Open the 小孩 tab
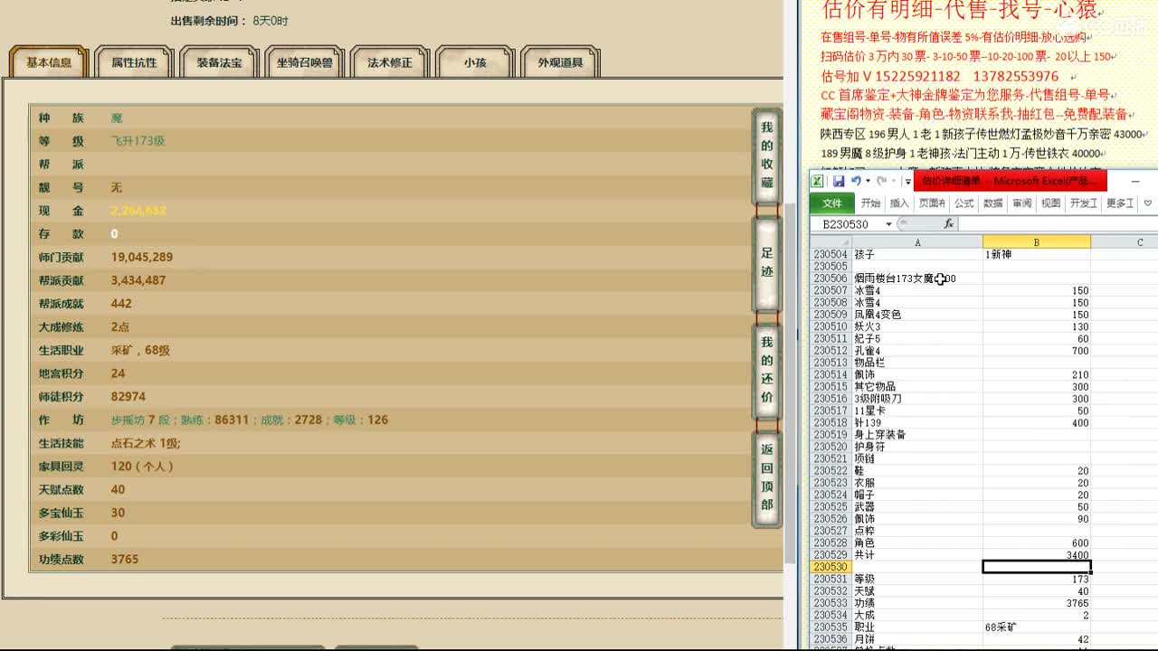The image size is (1158, 651). tap(475, 62)
